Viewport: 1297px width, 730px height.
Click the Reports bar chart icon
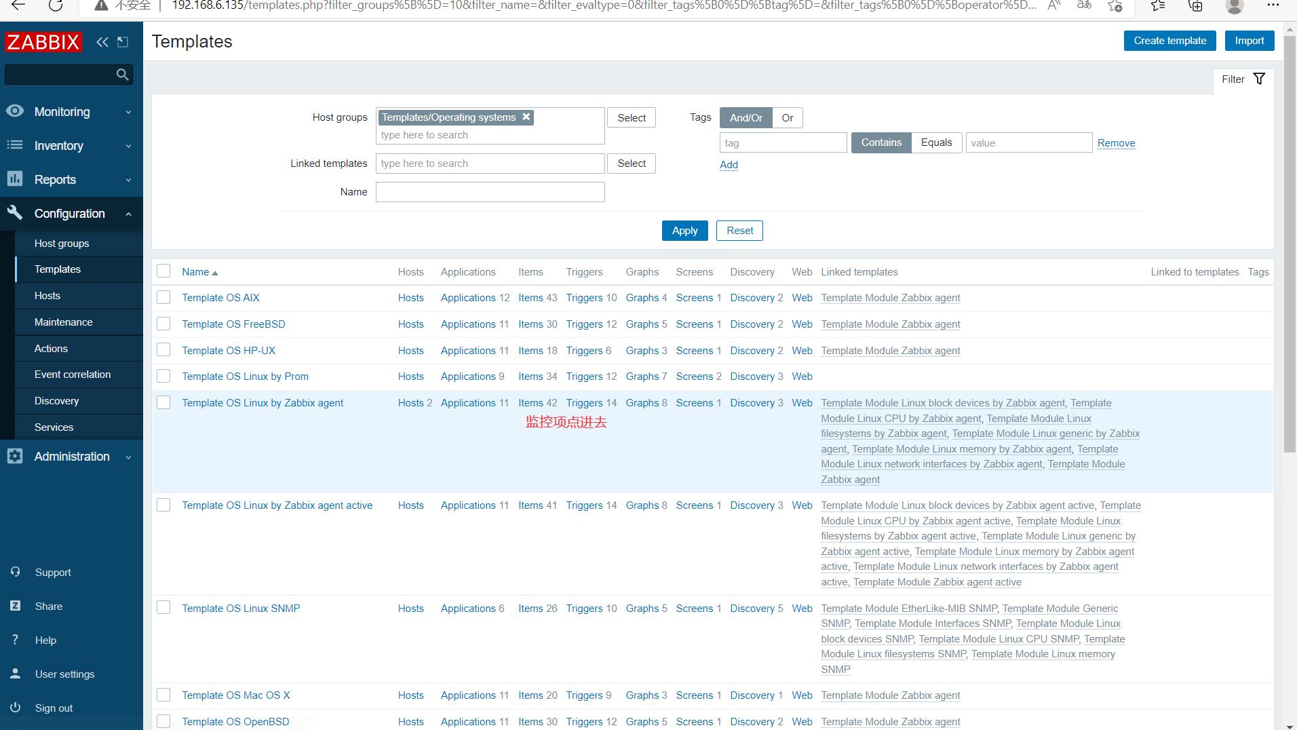[15, 178]
